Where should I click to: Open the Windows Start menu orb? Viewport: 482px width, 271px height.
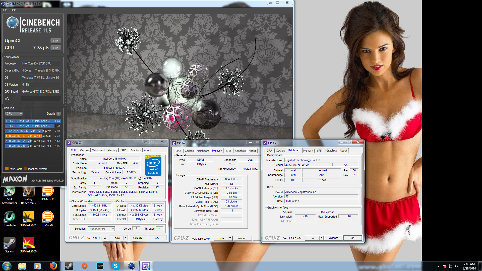click(x=7, y=266)
